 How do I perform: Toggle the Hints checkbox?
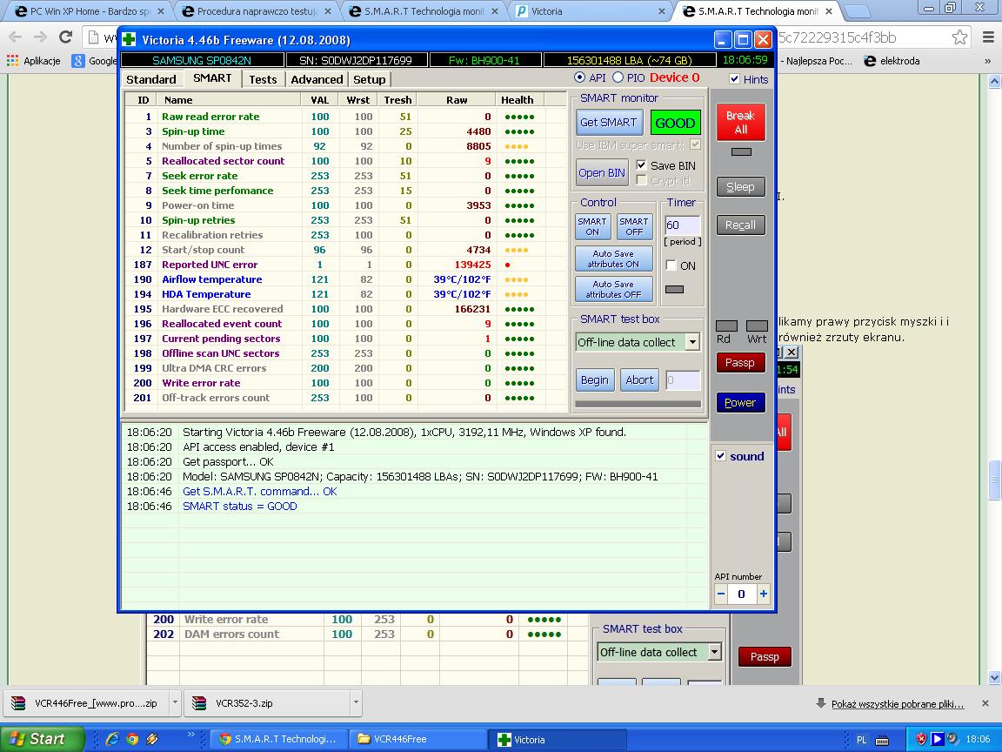coord(734,78)
